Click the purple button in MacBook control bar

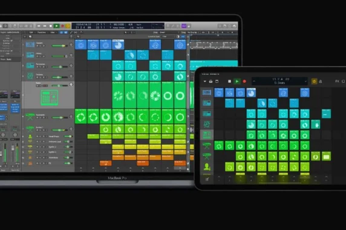click(x=184, y=26)
